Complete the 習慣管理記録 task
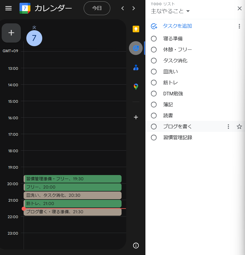Image resolution: width=245 pixels, height=255 pixels. coord(154,137)
